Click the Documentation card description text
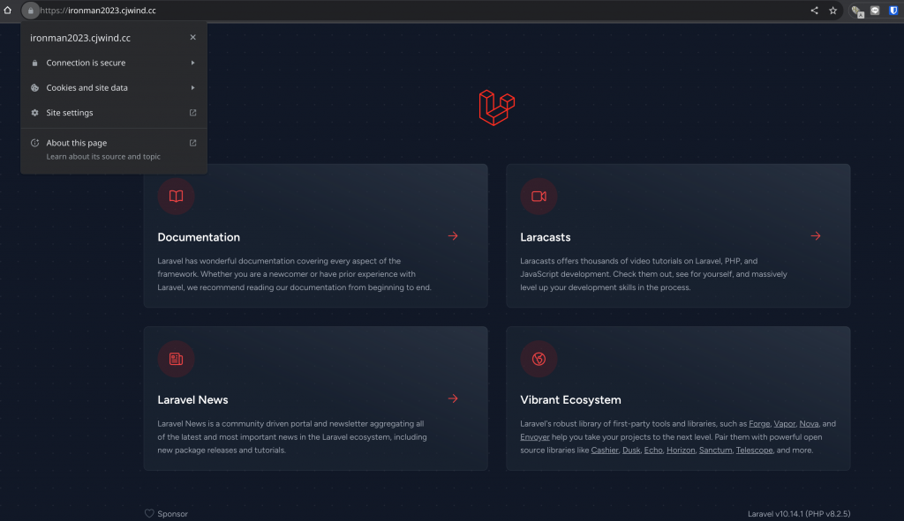 294,274
